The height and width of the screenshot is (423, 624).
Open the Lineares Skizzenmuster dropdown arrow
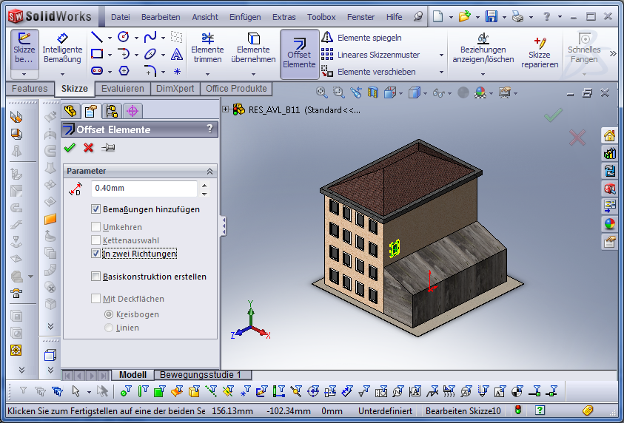point(441,55)
